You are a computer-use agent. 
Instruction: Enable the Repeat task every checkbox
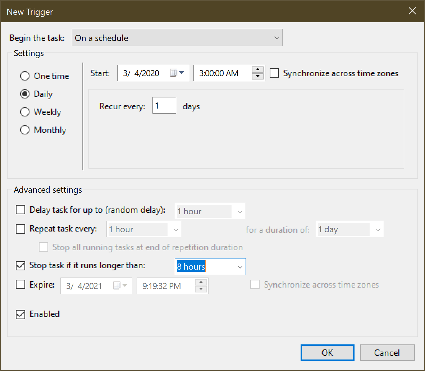(x=20, y=229)
